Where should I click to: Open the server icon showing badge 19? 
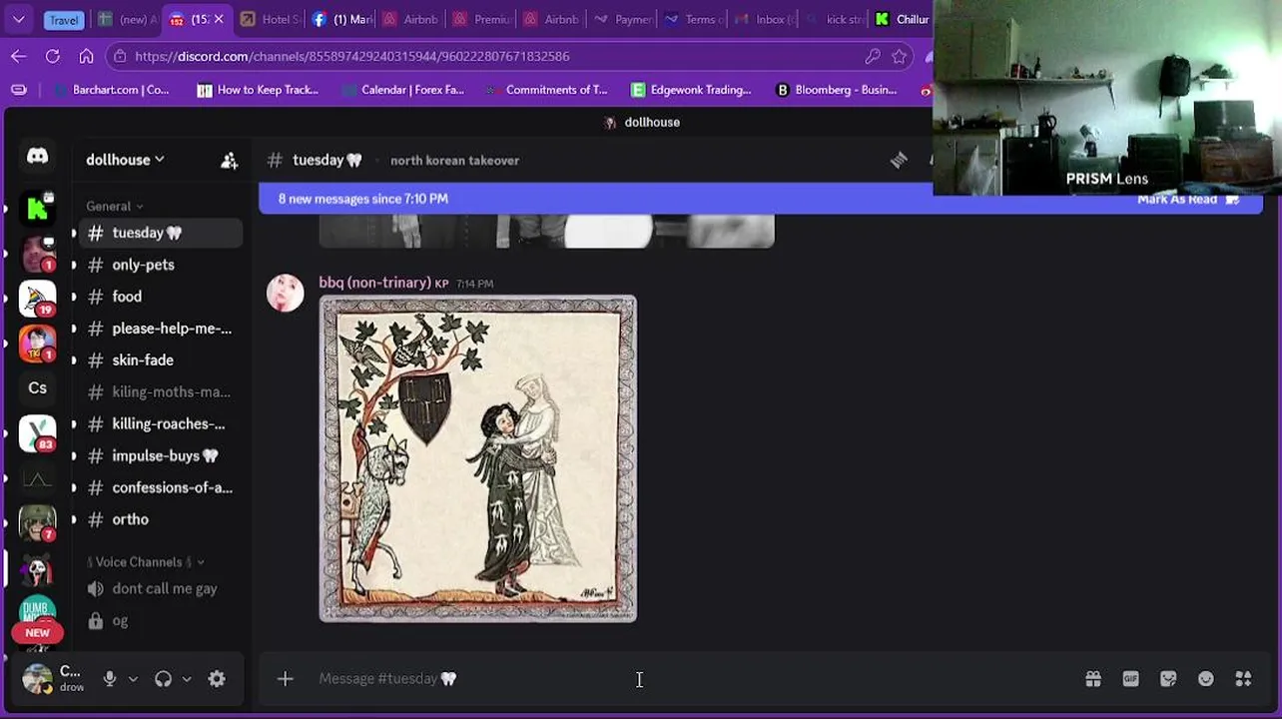tap(37, 299)
